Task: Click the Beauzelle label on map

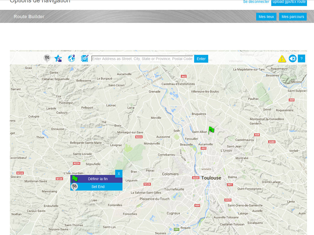Action: (186, 144)
